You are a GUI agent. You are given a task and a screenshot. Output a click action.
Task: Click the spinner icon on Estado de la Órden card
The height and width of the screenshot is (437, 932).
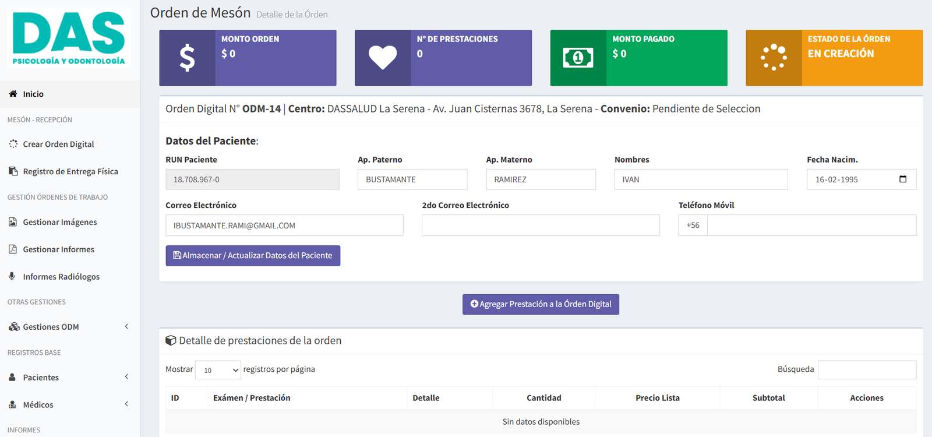pos(774,58)
